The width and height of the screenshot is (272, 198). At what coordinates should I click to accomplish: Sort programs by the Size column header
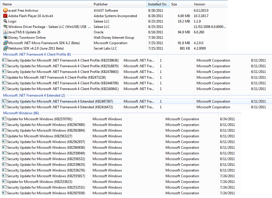[x=181, y=4]
